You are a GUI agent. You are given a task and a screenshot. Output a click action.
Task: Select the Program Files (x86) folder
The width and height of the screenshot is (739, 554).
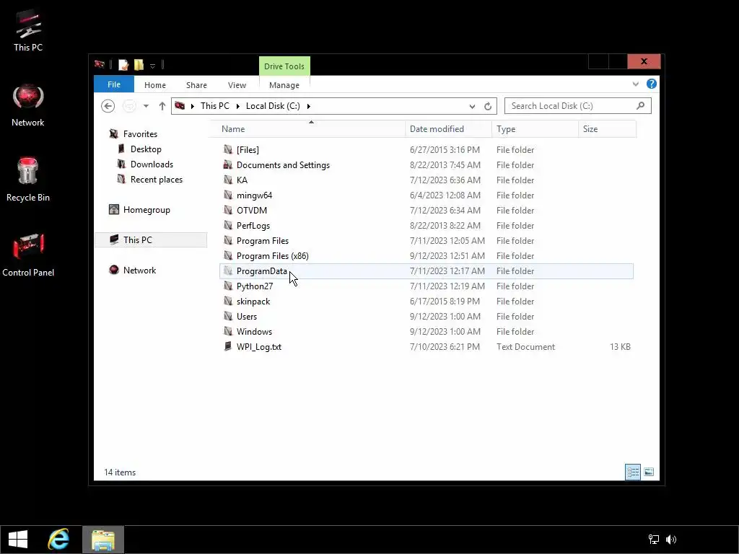[427, 256]
